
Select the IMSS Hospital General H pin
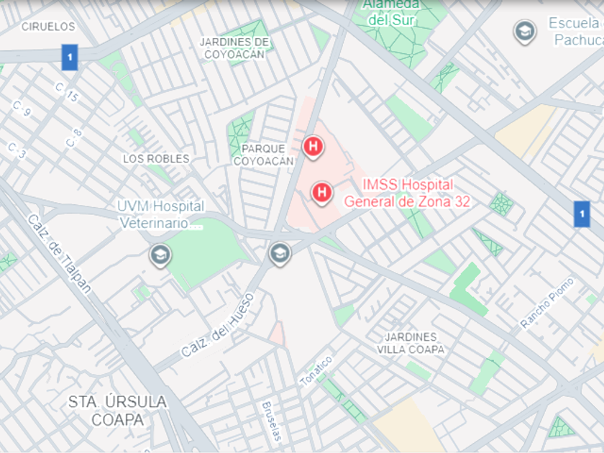pyautogui.click(x=322, y=193)
